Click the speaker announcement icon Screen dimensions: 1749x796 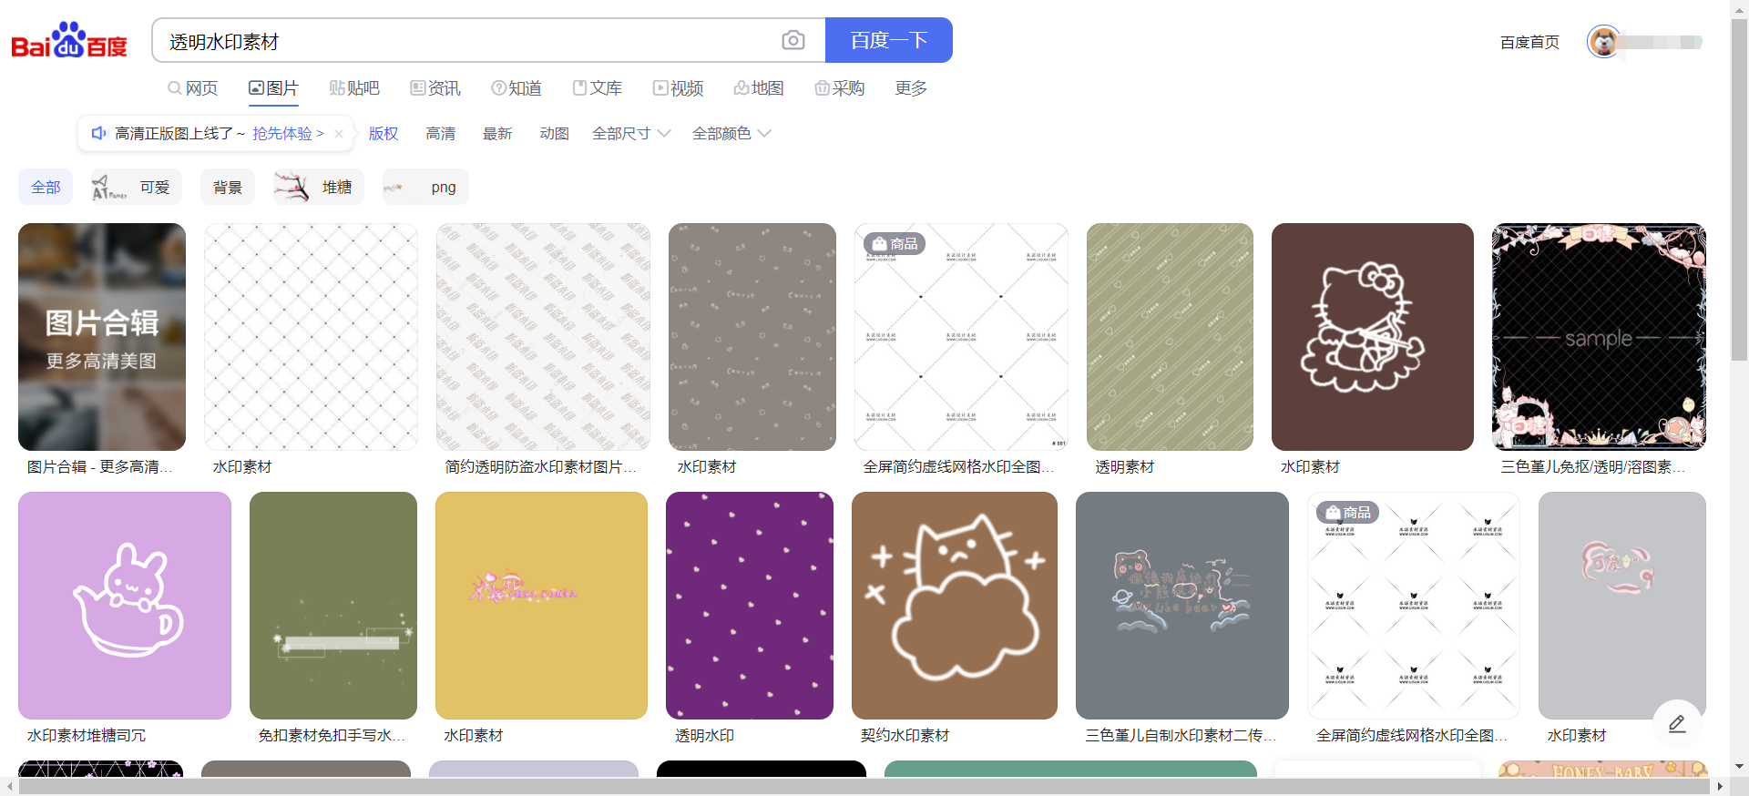tap(99, 134)
